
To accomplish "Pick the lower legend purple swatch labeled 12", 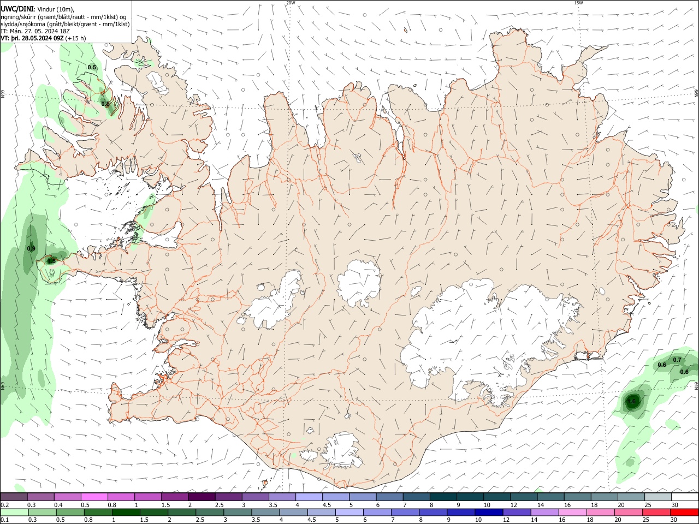I will coord(517,513).
